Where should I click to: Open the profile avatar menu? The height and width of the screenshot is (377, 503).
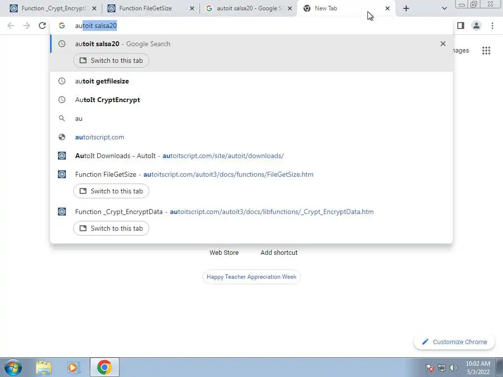[x=476, y=26]
